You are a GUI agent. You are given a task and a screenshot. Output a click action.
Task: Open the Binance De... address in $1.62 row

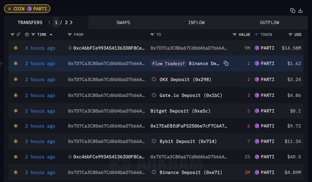click(204, 64)
